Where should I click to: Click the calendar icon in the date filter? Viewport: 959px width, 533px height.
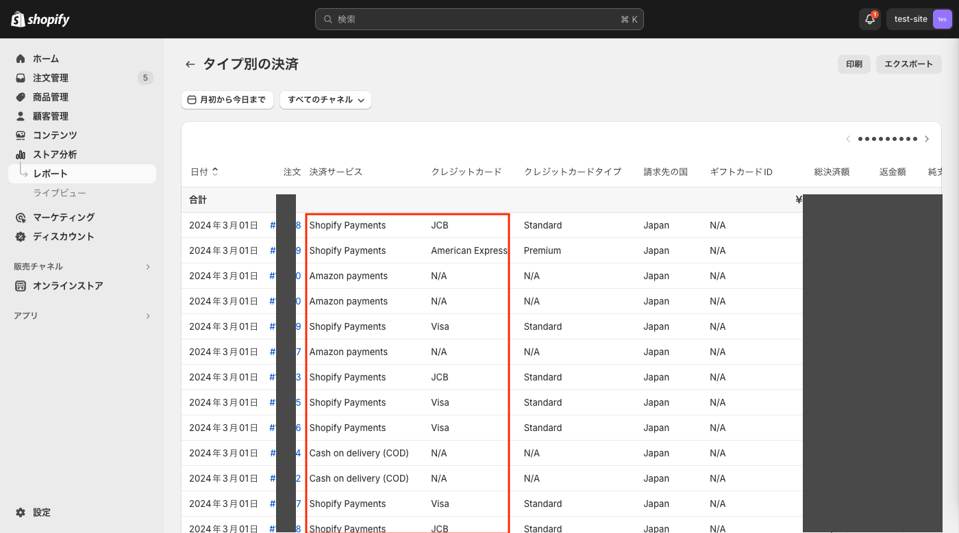pyautogui.click(x=192, y=100)
